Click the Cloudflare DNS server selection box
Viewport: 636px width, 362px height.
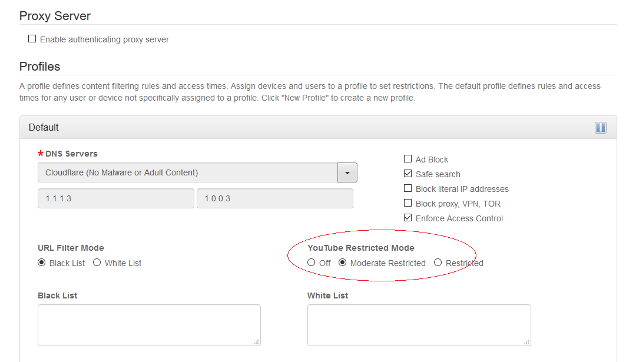point(187,173)
